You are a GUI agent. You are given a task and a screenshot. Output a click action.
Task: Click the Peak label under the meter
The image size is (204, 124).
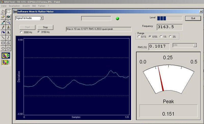(x=168, y=101)
